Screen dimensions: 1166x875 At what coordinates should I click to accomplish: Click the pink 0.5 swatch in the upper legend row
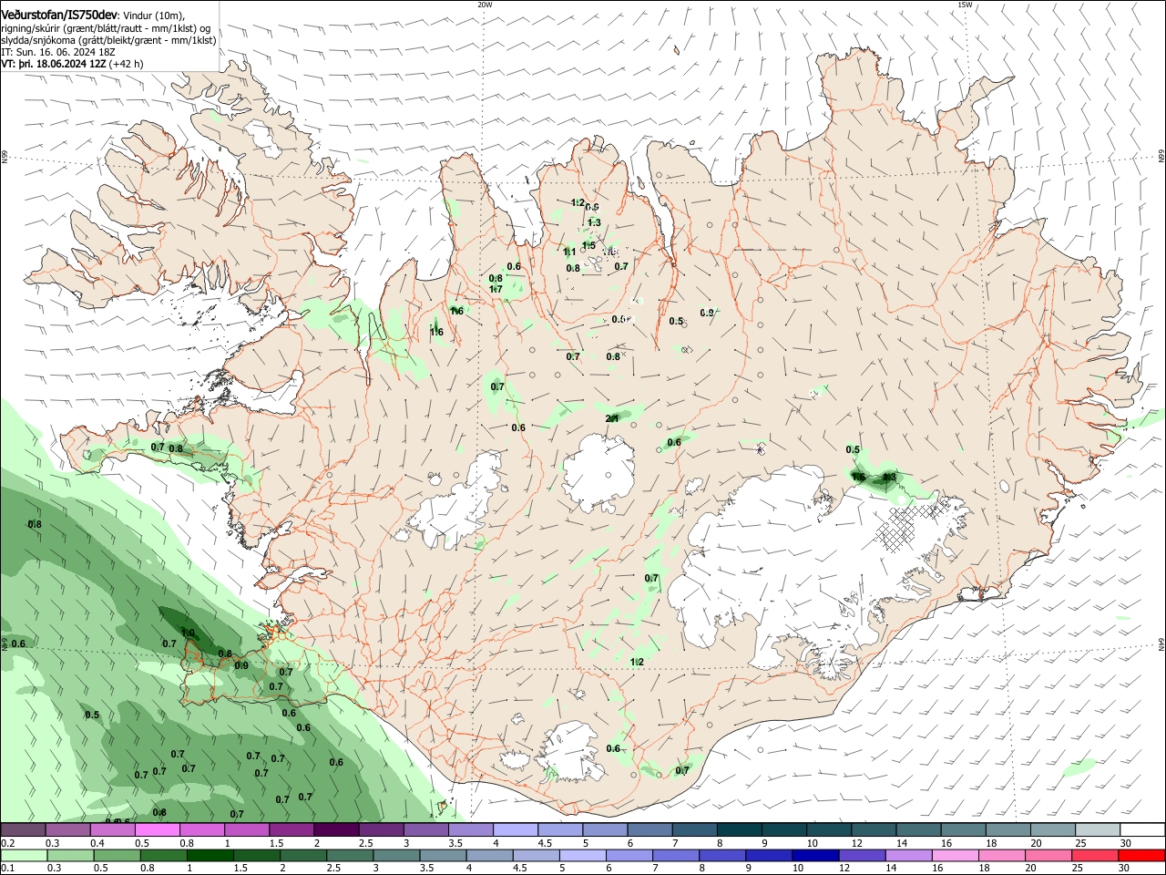158,830
